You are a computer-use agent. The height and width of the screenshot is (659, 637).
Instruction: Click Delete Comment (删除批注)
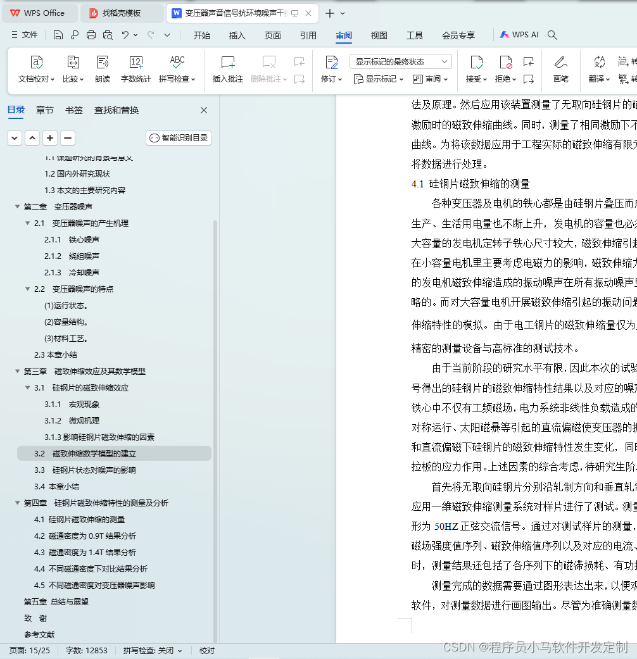tap(268, 69)
